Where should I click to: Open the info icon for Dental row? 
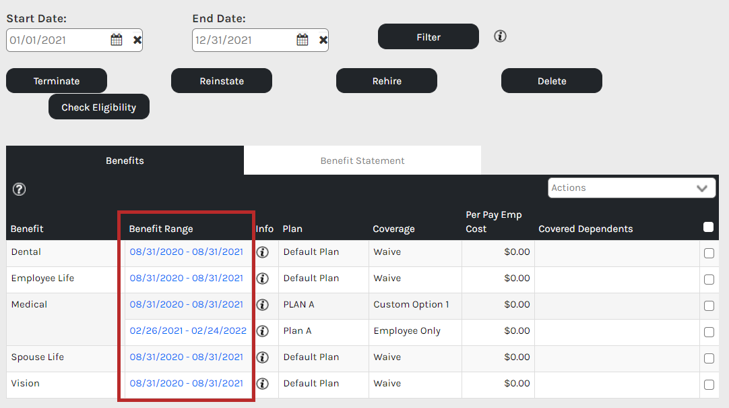click(263, 252)
